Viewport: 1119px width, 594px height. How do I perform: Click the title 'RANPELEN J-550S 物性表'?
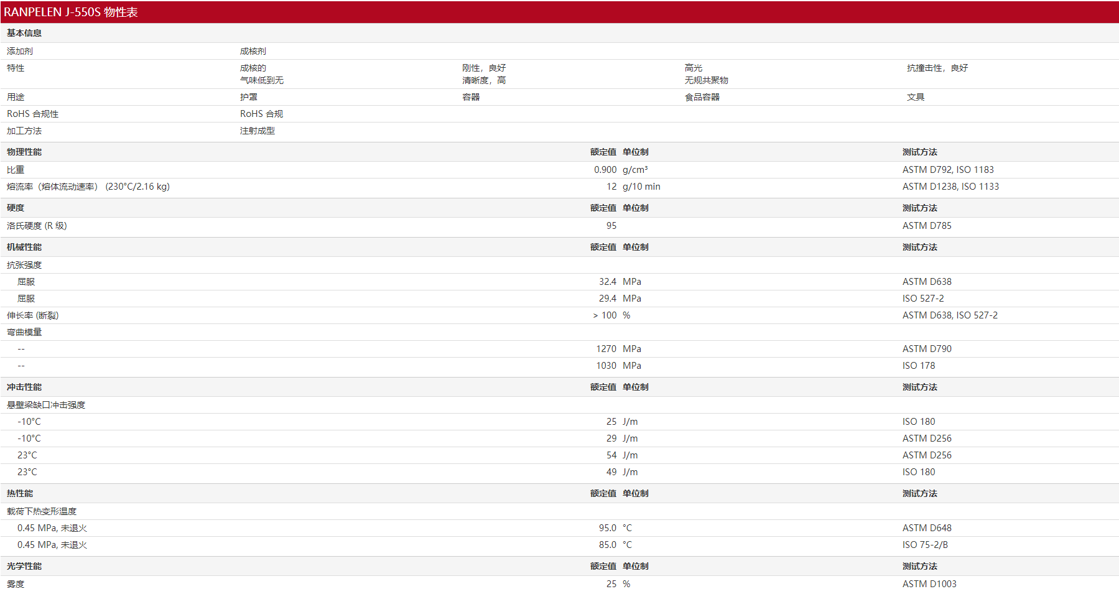click(x=71, y=12)
